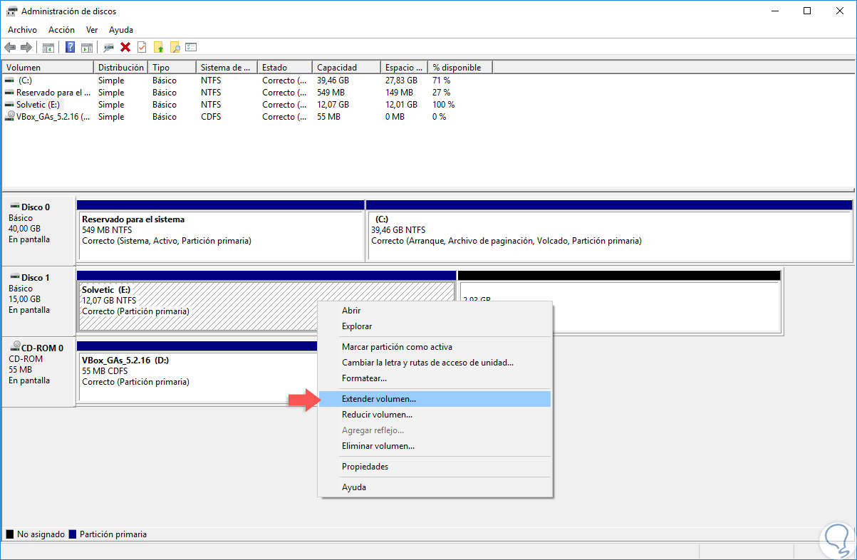
Task: Select Formatear option in context menu
Action: (364, 378)
